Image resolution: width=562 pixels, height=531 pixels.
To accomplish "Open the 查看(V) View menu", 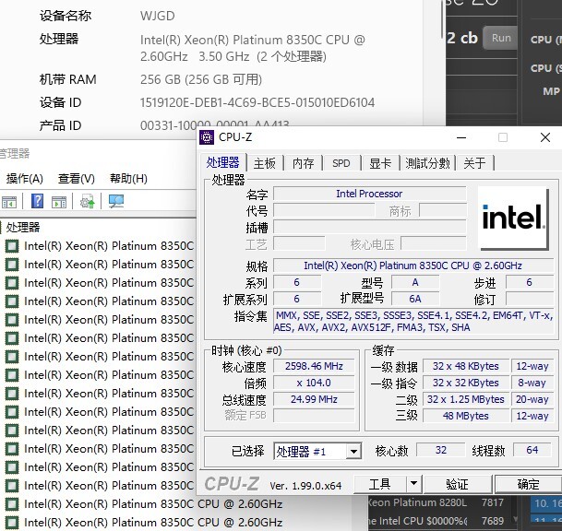I will [77, 178].
